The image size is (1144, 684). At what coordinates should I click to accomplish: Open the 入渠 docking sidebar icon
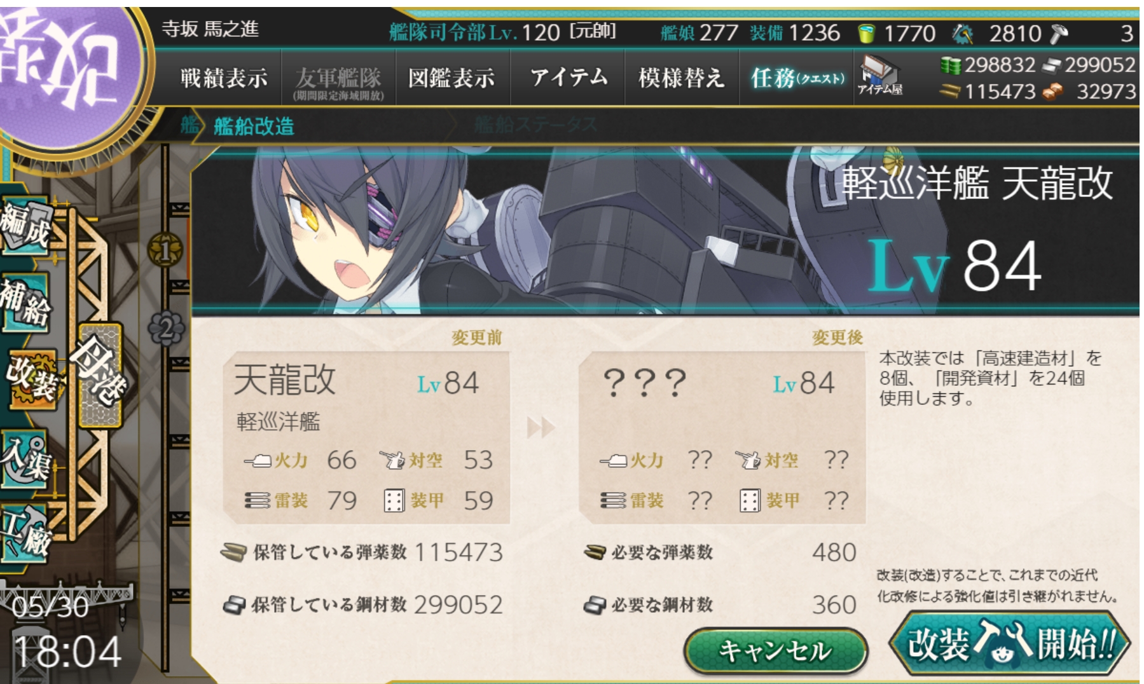click(25, 458)
